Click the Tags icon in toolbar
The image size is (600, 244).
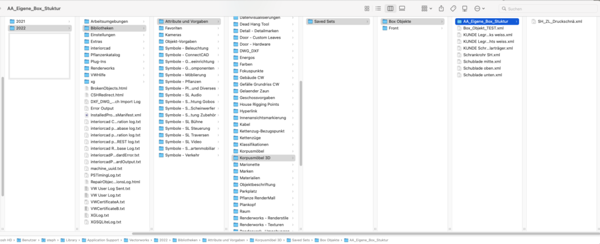tap(453, 9)
